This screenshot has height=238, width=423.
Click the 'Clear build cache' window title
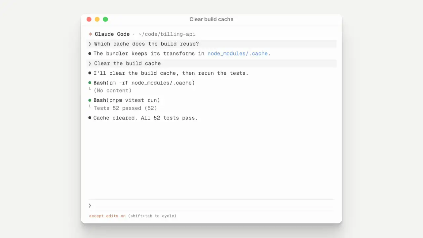211,19
